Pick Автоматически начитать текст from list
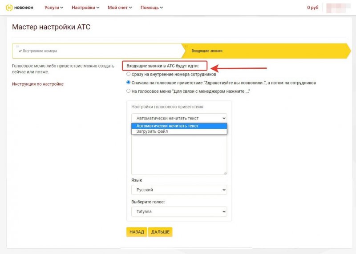Screen dimensions: 356x254 tap(167, 126)
